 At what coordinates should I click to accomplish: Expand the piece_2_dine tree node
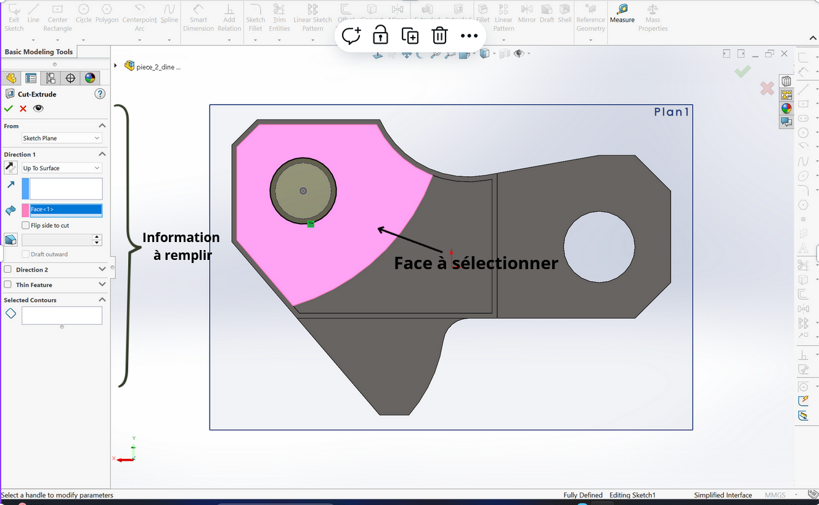pyautogui.click(x=116, y=66)
